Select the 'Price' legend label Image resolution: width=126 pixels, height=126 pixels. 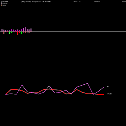click(x=4, y=6)
